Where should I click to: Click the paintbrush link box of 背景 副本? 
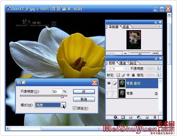(x=115, y=83)
